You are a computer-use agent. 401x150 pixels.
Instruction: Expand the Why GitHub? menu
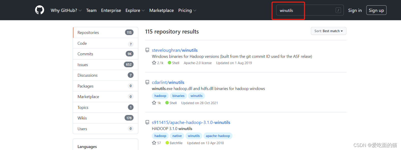pos(66,10)
